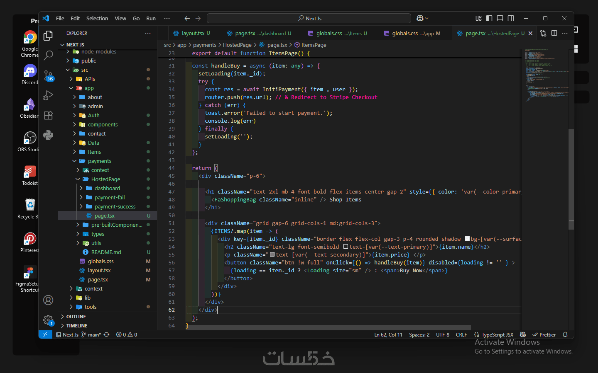This screenshot has height=373, width=598.
Task: Switch to the layout.tsx tab
Action: click(x=193, y=33)
